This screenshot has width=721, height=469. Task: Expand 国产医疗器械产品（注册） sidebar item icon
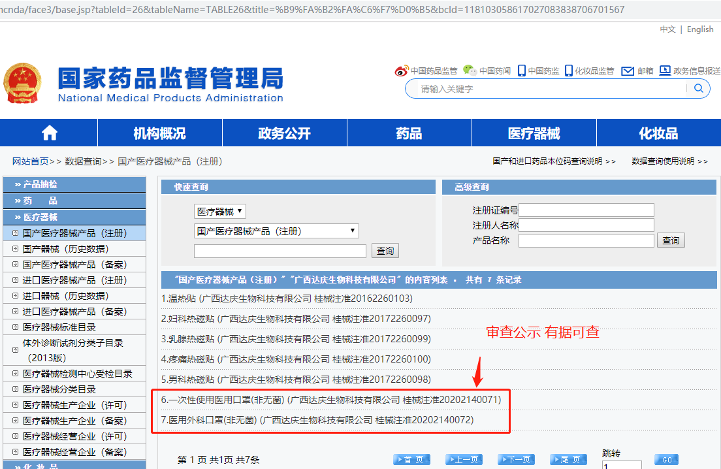click(x=15, y=233)
